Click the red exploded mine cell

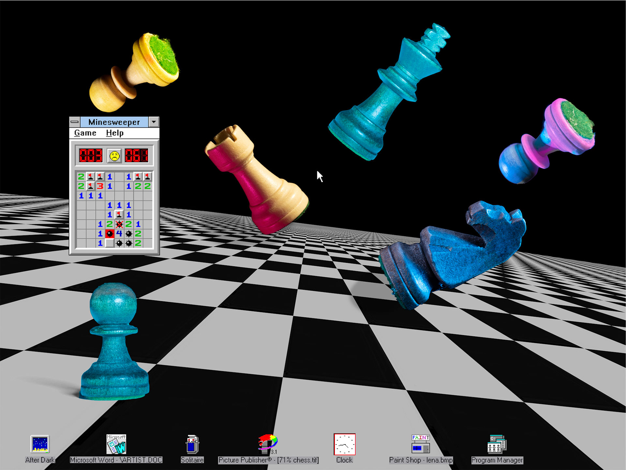coord(110,234)
